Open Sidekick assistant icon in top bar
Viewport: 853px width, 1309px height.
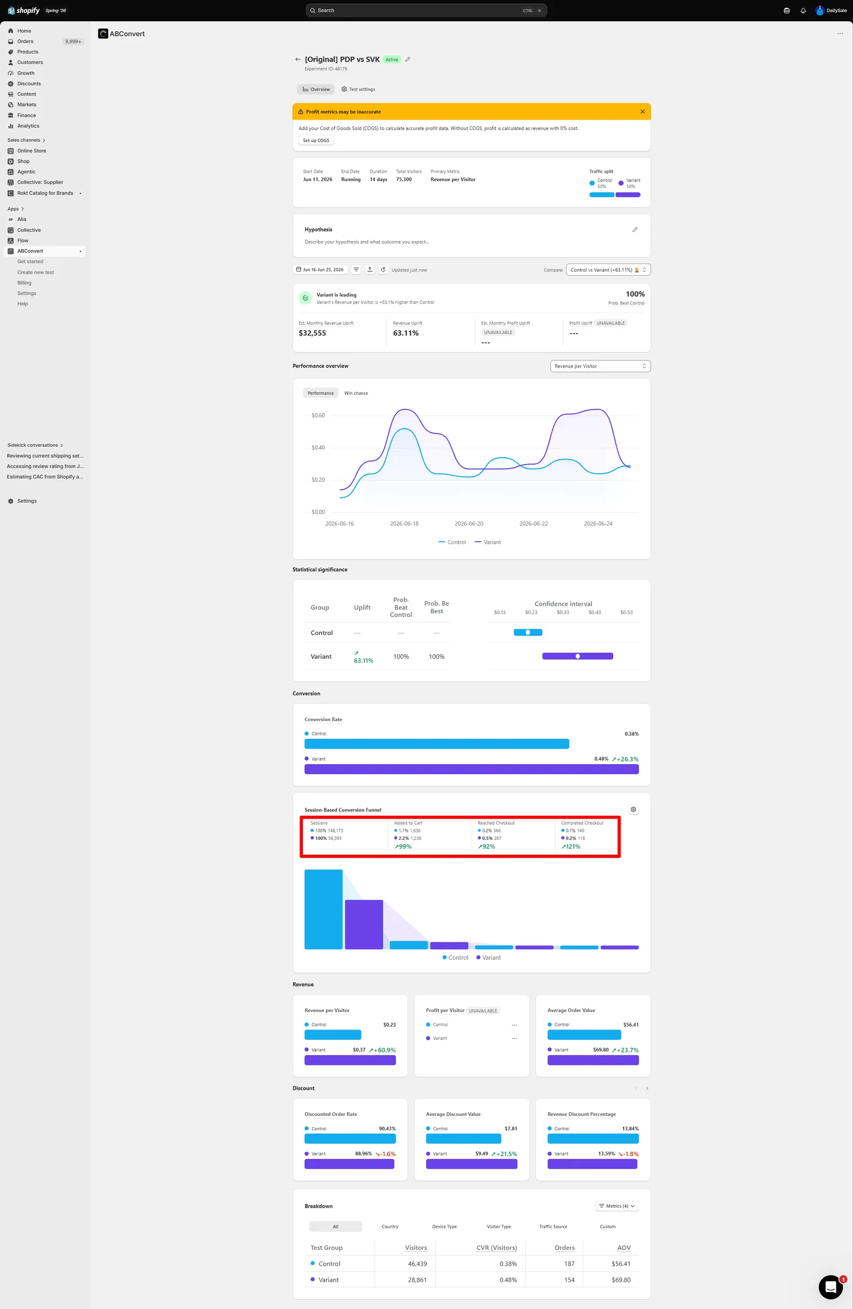tap(786, 11)
